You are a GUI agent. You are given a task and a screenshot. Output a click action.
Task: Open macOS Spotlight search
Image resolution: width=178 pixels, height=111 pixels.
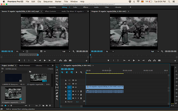(x=169, y=1)
